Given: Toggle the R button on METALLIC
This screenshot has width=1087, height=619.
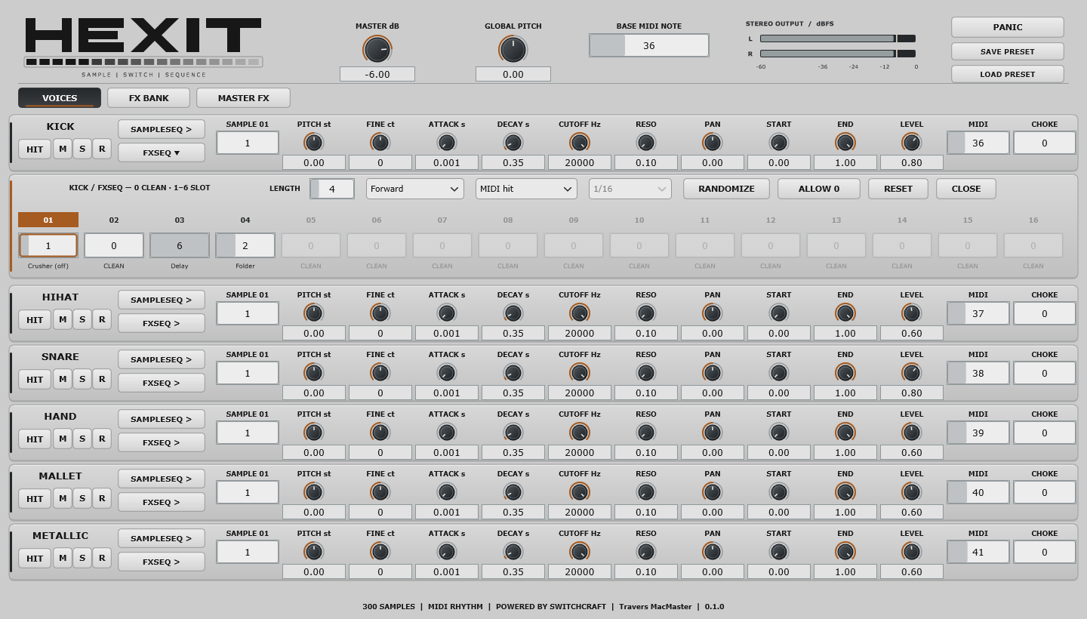Looking at the screenshot, I should point(102,558).
